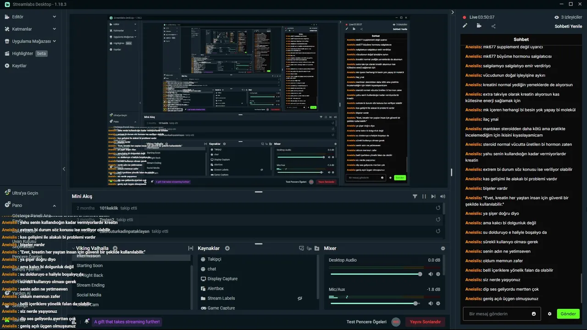The height and width of the screenshot is (330, 587).
Task: Pause the Mini Akış alert queue
Action: 424,196
